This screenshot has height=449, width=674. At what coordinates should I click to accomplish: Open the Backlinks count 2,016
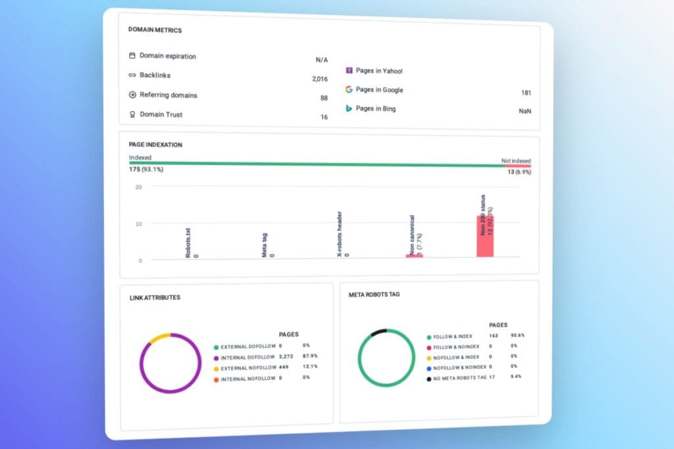point(320,79)
